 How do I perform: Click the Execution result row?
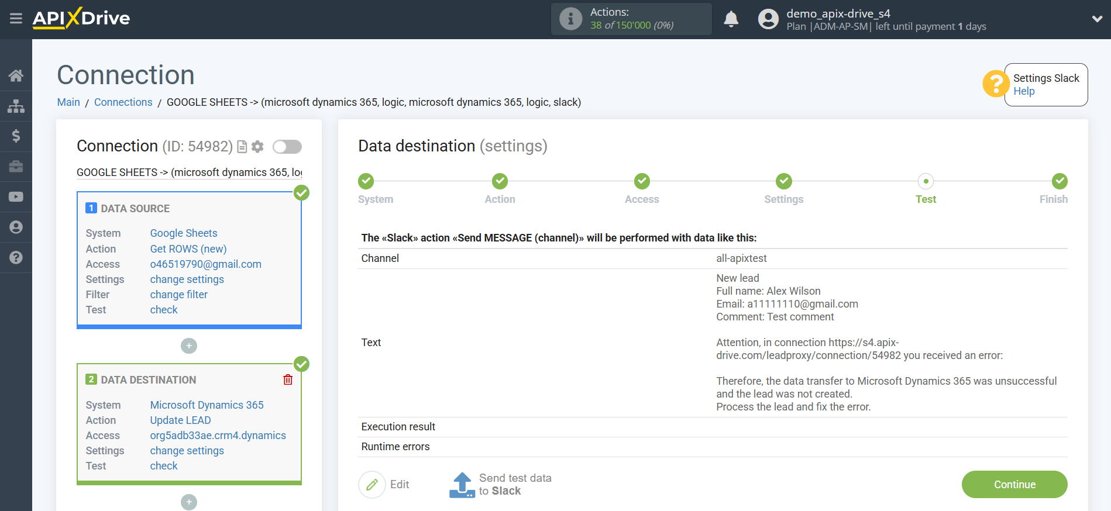[713, 427]
